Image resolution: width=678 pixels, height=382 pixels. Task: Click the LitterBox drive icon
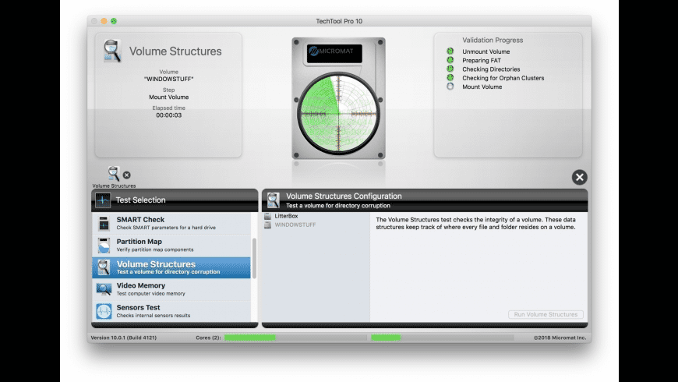pyautogui.click(x=267, y=216)
